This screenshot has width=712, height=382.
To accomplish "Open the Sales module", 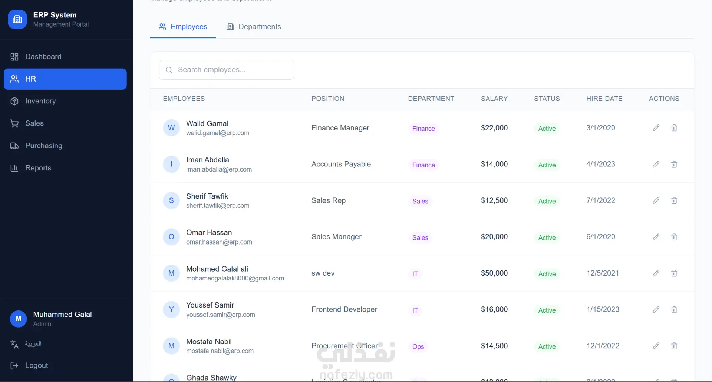I will (65, 123).
